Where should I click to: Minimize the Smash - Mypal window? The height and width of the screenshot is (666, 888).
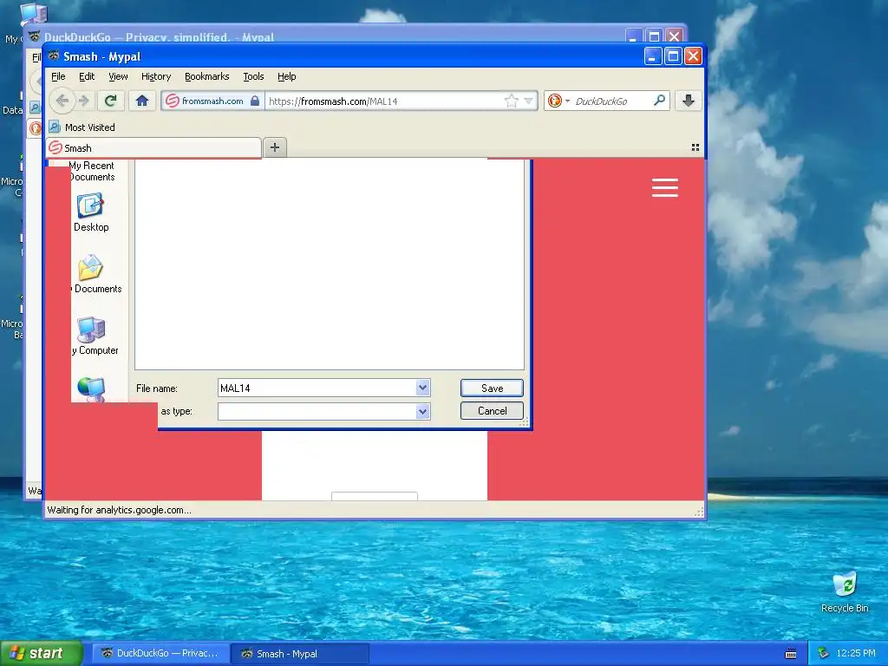[x=652, y=56]
